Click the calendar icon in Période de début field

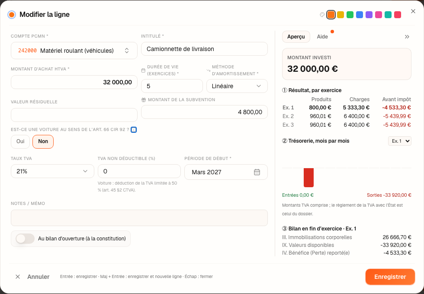[x=257, y=172]
